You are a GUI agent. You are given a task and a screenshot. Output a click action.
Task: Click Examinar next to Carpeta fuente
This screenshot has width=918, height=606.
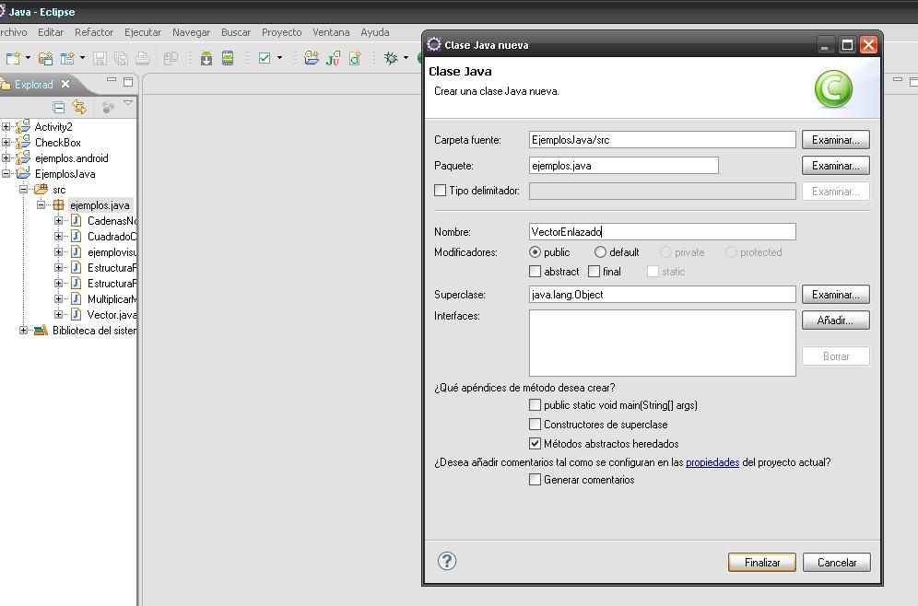835,140
